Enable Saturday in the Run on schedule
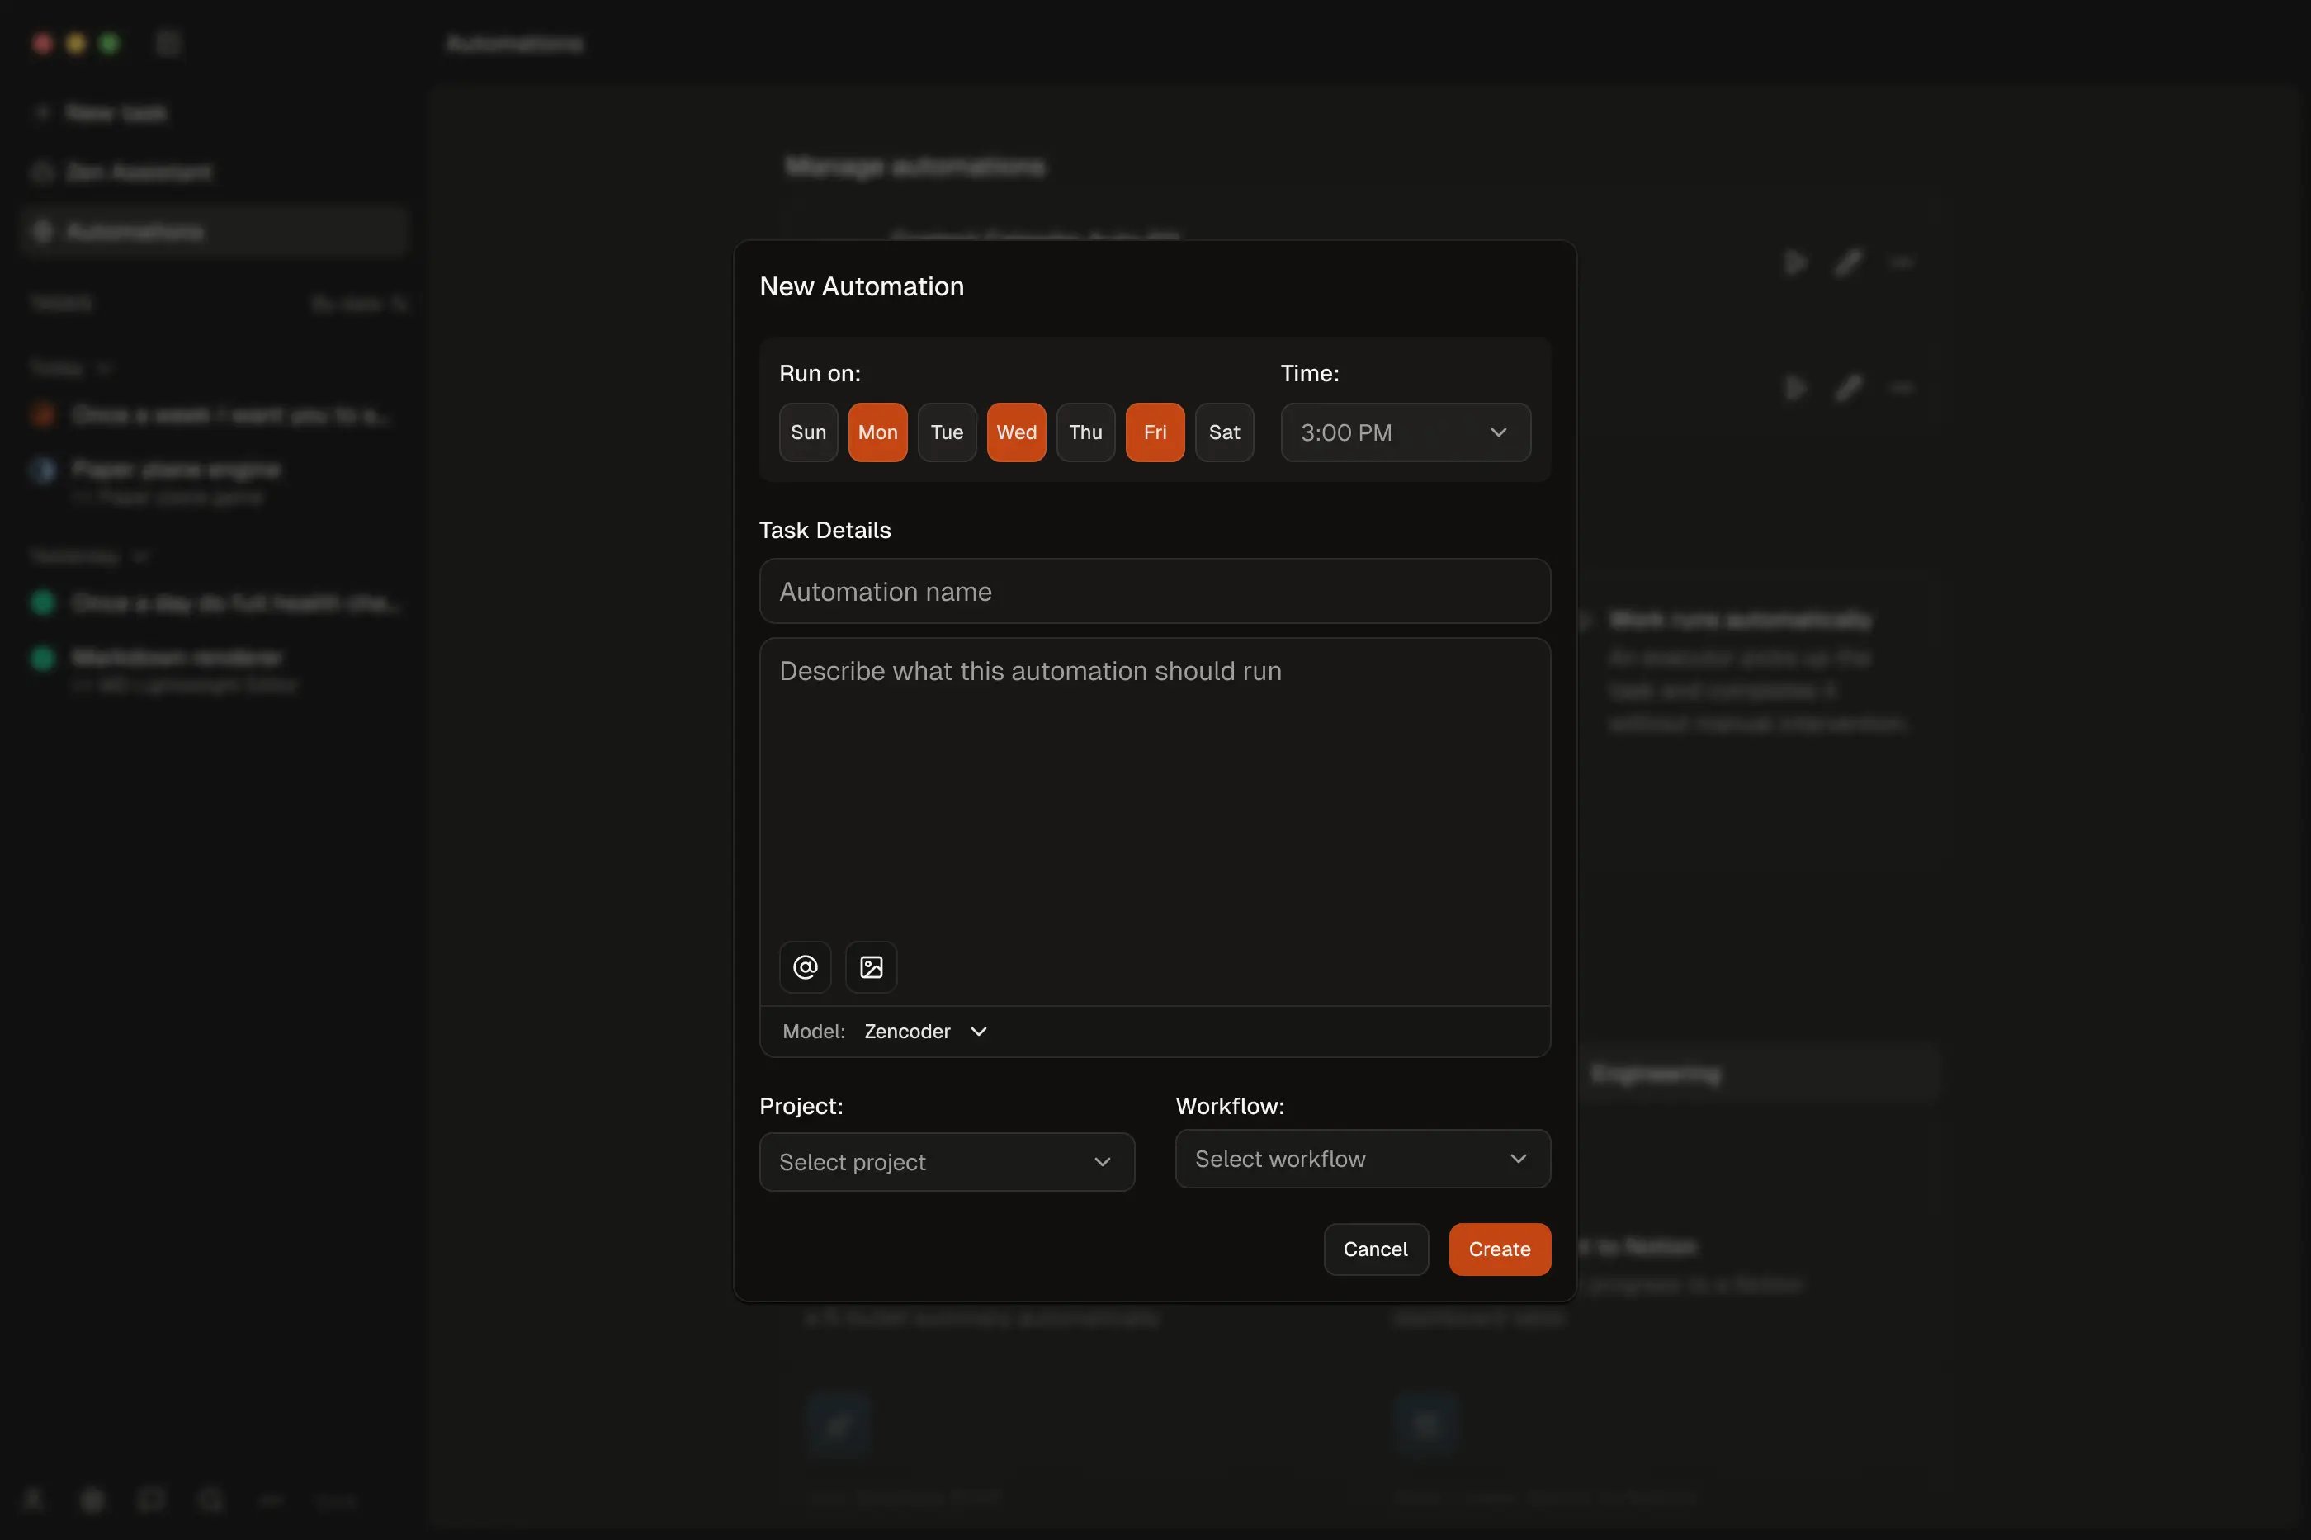This screenshot has height=1540, width=2311. coord(1224,432)
